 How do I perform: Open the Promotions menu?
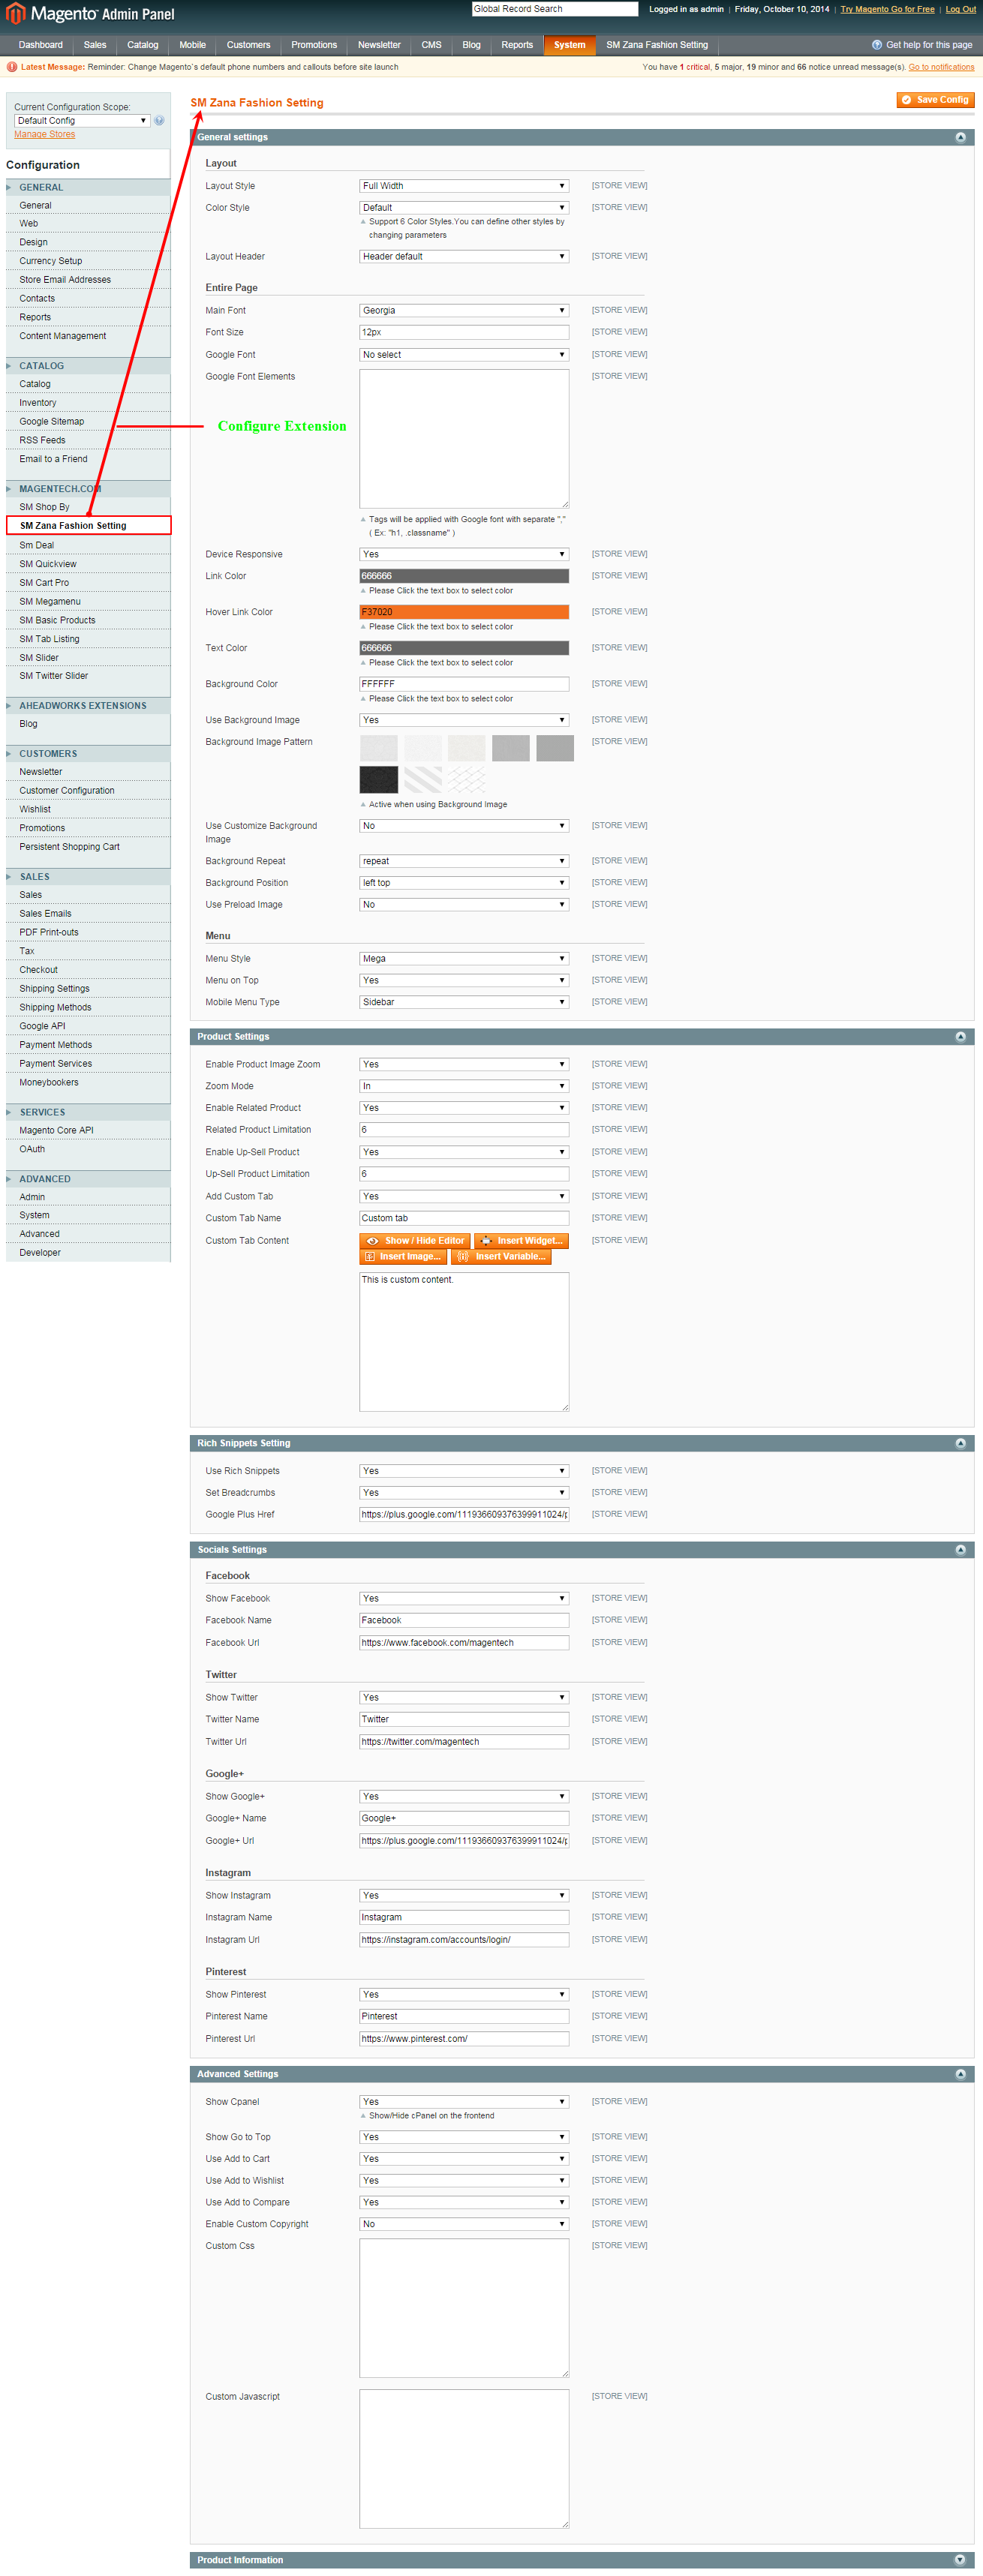pos(314,45)
